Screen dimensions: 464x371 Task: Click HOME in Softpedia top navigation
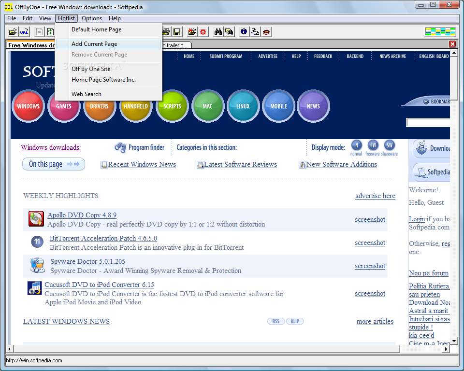(189, 56)
